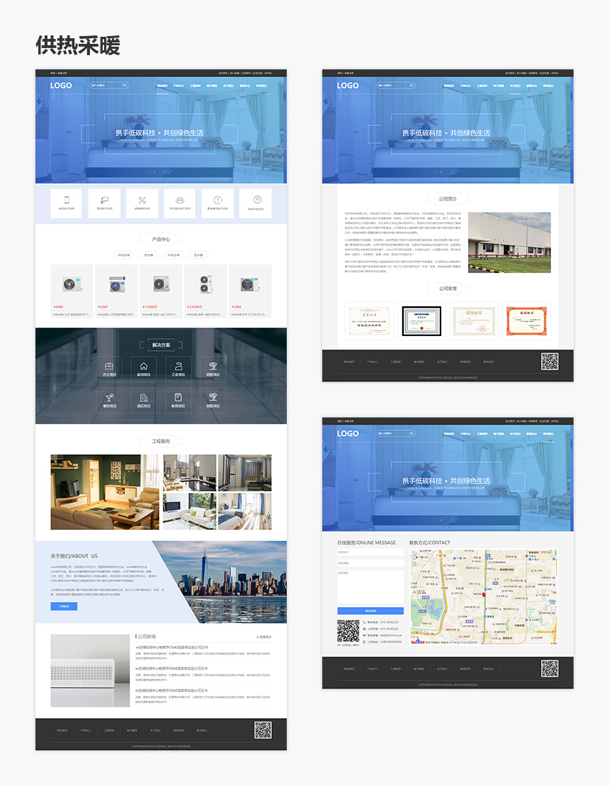The width and height of the screenshot is (609, 786).
Task: Click the phone icon service card
Action: [x=67, y=204]
